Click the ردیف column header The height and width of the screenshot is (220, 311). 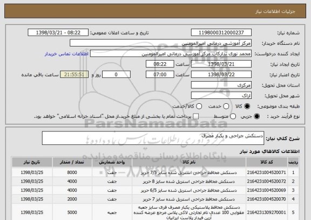tap(293, 162)
